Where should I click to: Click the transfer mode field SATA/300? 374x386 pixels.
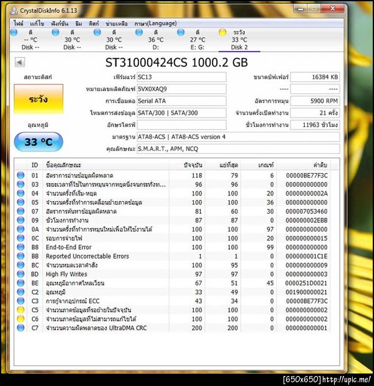181,113
